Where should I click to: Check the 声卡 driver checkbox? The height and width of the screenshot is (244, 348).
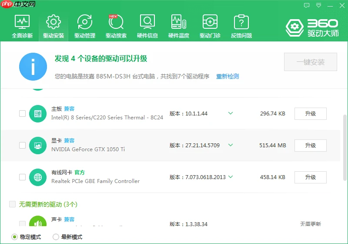(23, 224)
